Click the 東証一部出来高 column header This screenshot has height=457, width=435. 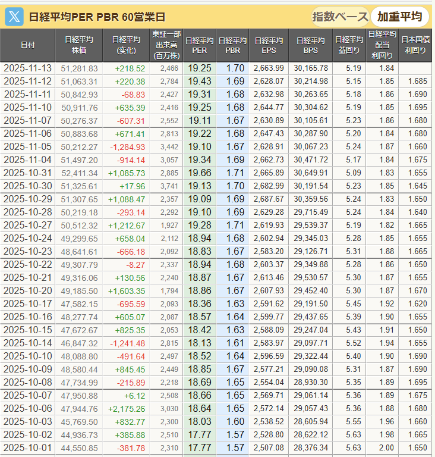[x=165, y=45]
